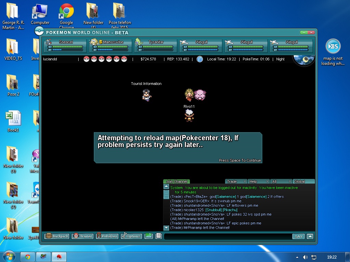Focus the chat message input field
Image resolution: width=350 pixels, height=262 pixels.
[228, 236]
